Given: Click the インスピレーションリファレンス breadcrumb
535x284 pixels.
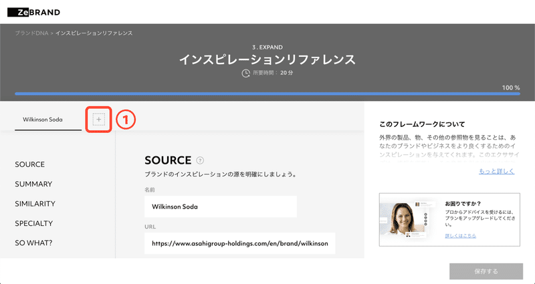Looking at the screenshot, I should click(x=94, y=33).
